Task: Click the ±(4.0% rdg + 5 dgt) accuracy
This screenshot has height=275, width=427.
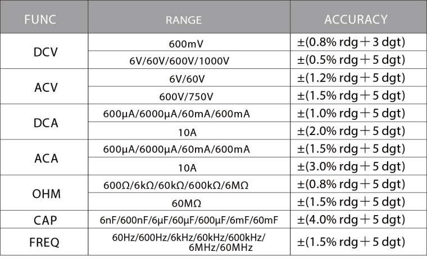Action: click(x=351, y=219)
